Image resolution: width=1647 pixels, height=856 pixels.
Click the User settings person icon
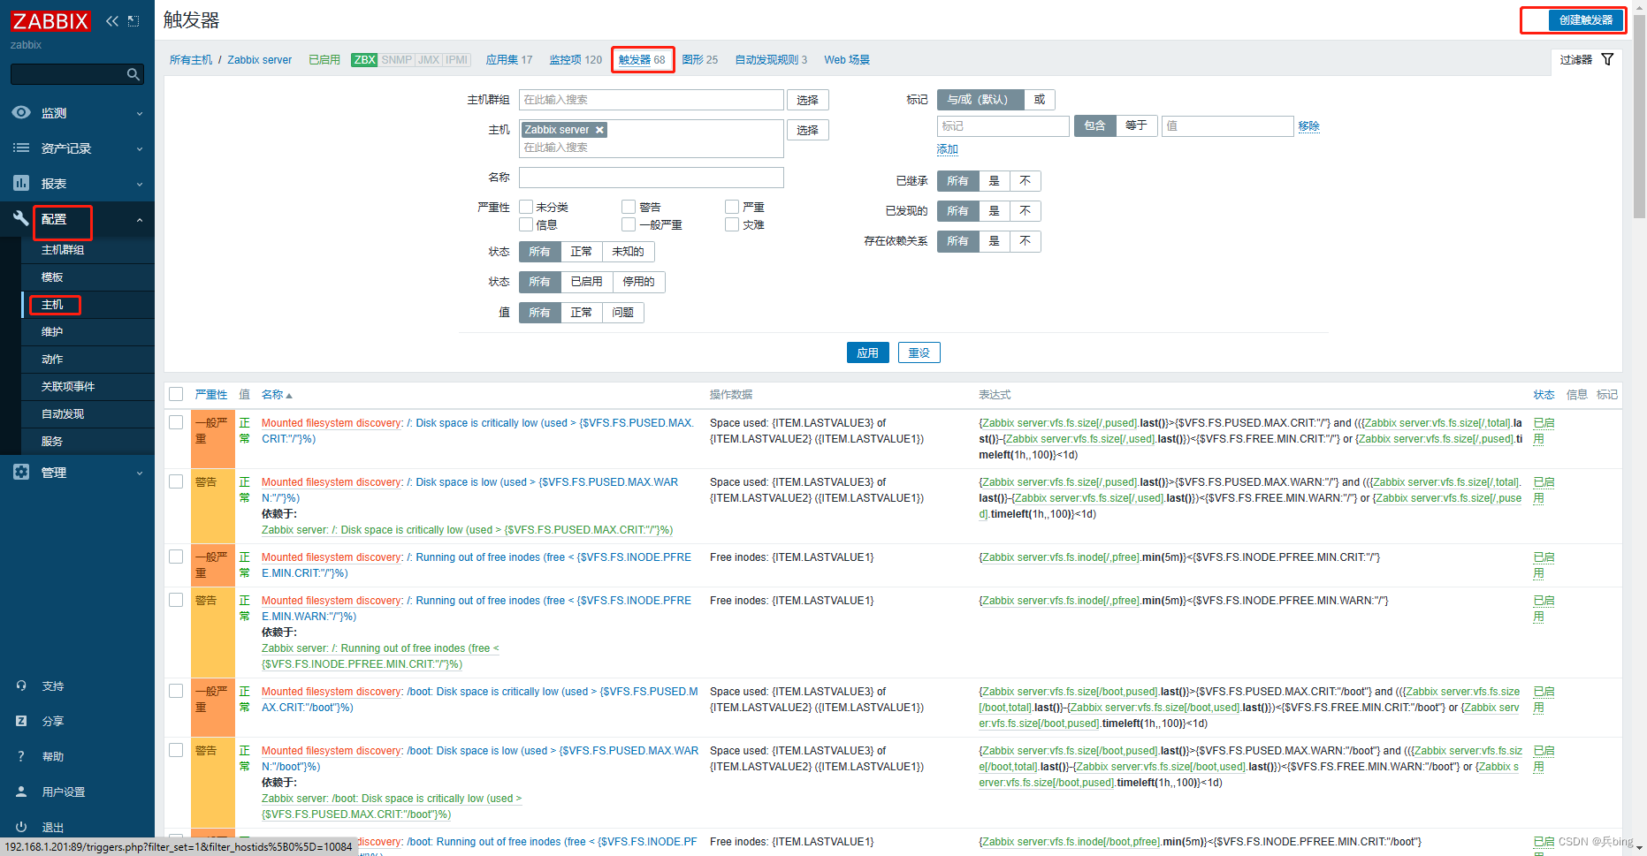21,792
